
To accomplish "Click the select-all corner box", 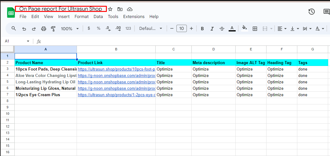I will tap(7, 49).
